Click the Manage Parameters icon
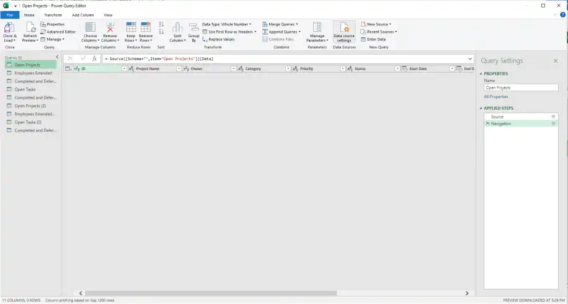This screenshot has height=304, width=568. point(317,27)
